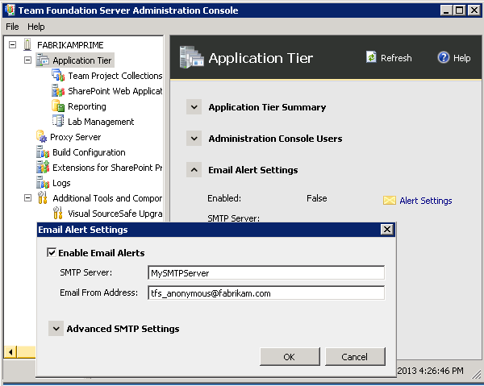Select Build Configuration in the tree
Screen dimensions: 484x386
point(89,152)
